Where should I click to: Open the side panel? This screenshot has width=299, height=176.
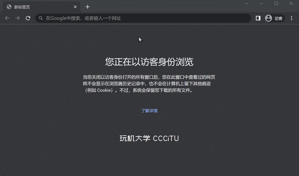point(258,18)
